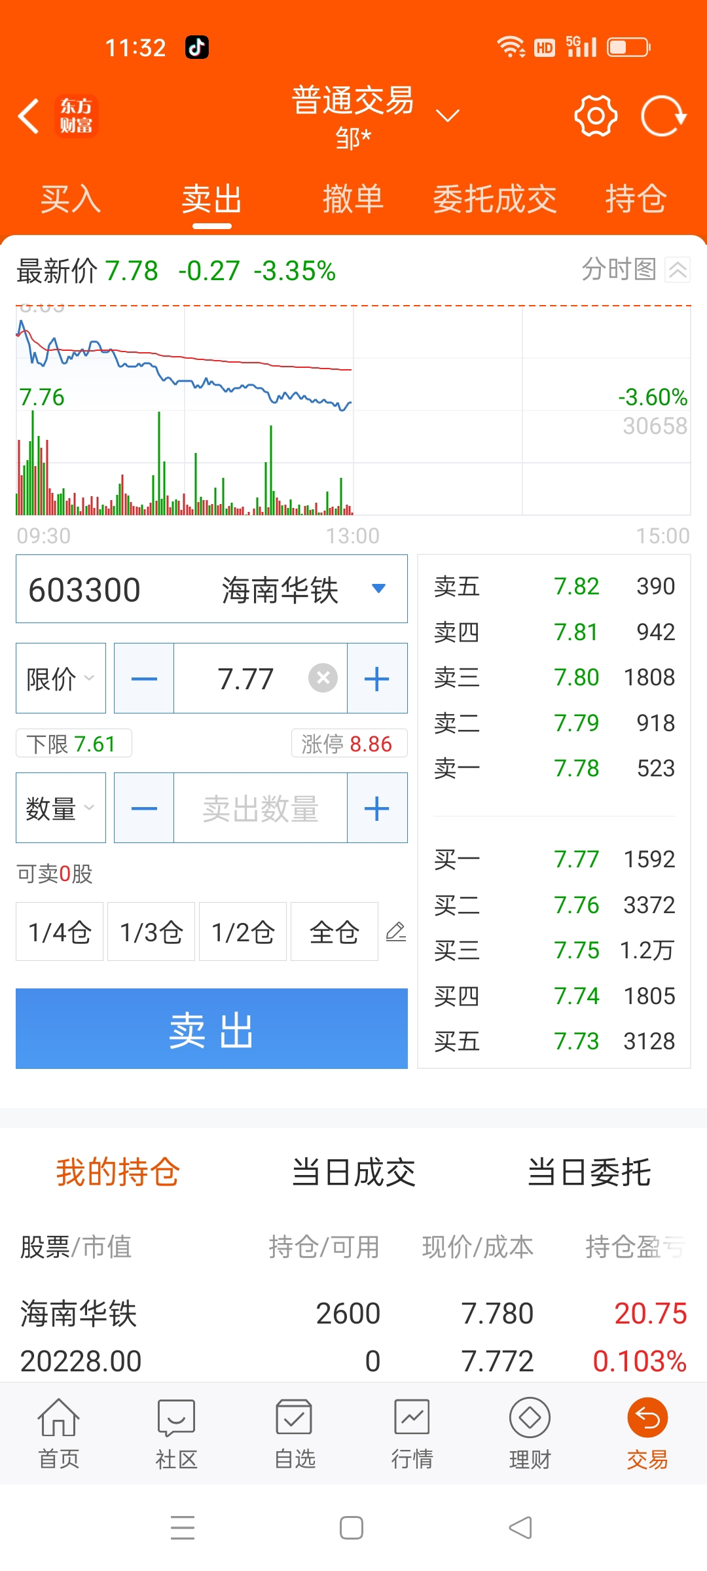The height and width of the screenshot is (1571, 707).
Task: Choose the 1/4仓 position button
Action: click(60, 931)
